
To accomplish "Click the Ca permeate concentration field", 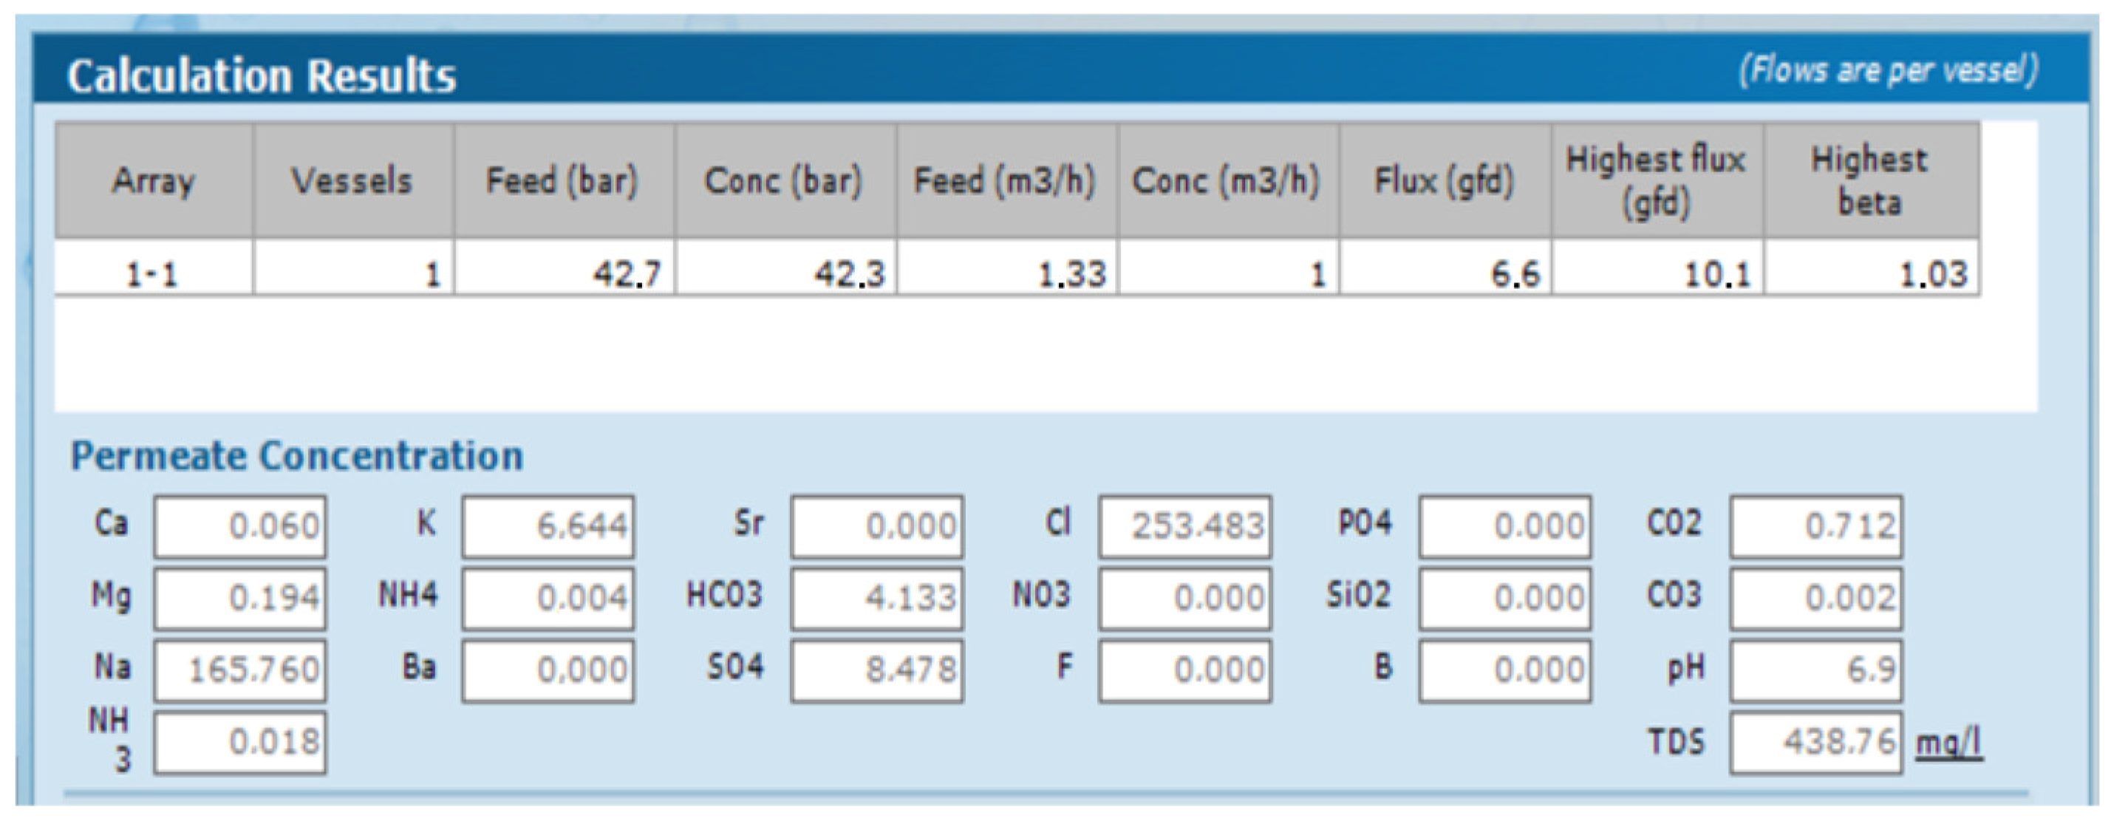I will tap(239, 526).
